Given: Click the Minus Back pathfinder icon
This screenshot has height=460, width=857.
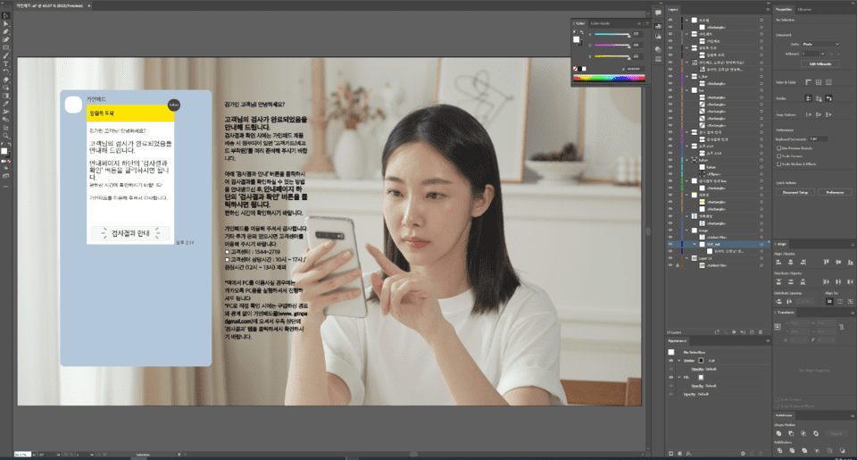Looking at the screenshot, I should click(x=842, y=450).
